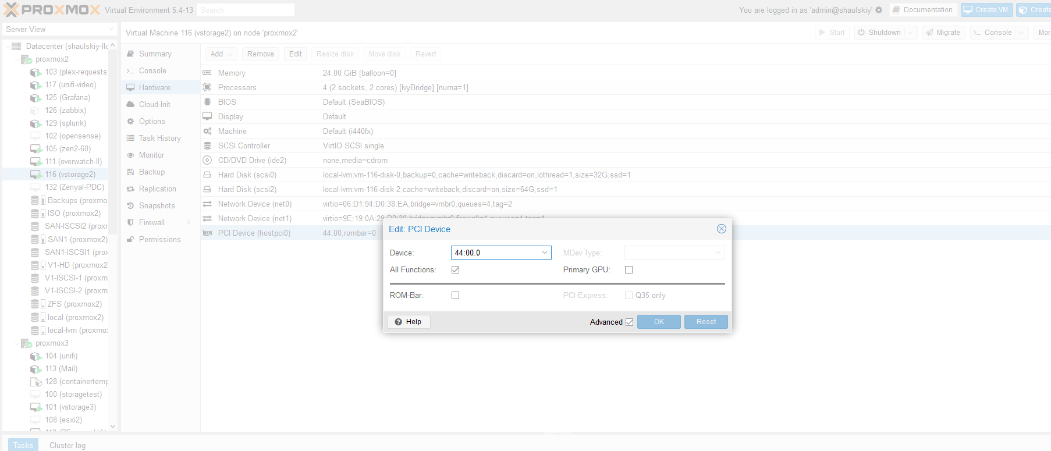This screenshot has height=451, width=1051.
Task: Open Help for PCI Device
Action: (409, 322)
